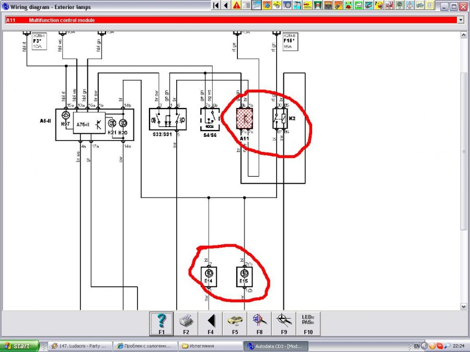Screen dimensions: 470x352
Task: Switch to Ludacris Party taskbar window
Action: [x=77, y=346]
